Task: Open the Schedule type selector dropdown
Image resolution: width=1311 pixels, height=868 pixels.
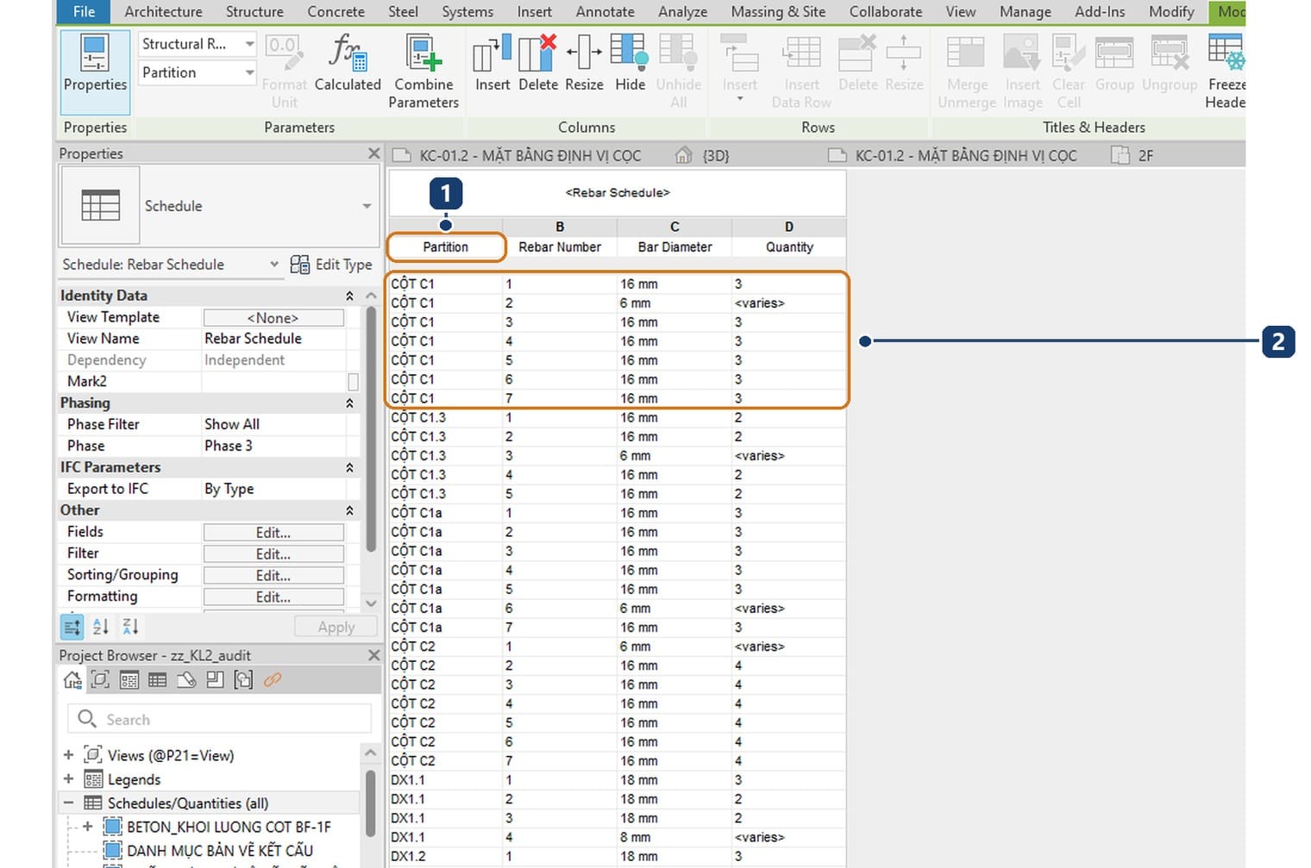Action: (x=367, y=206)
